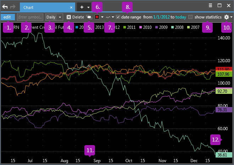234x165 pixels.
Task: Pick the red line color swatch
Action: pos(97,17)
